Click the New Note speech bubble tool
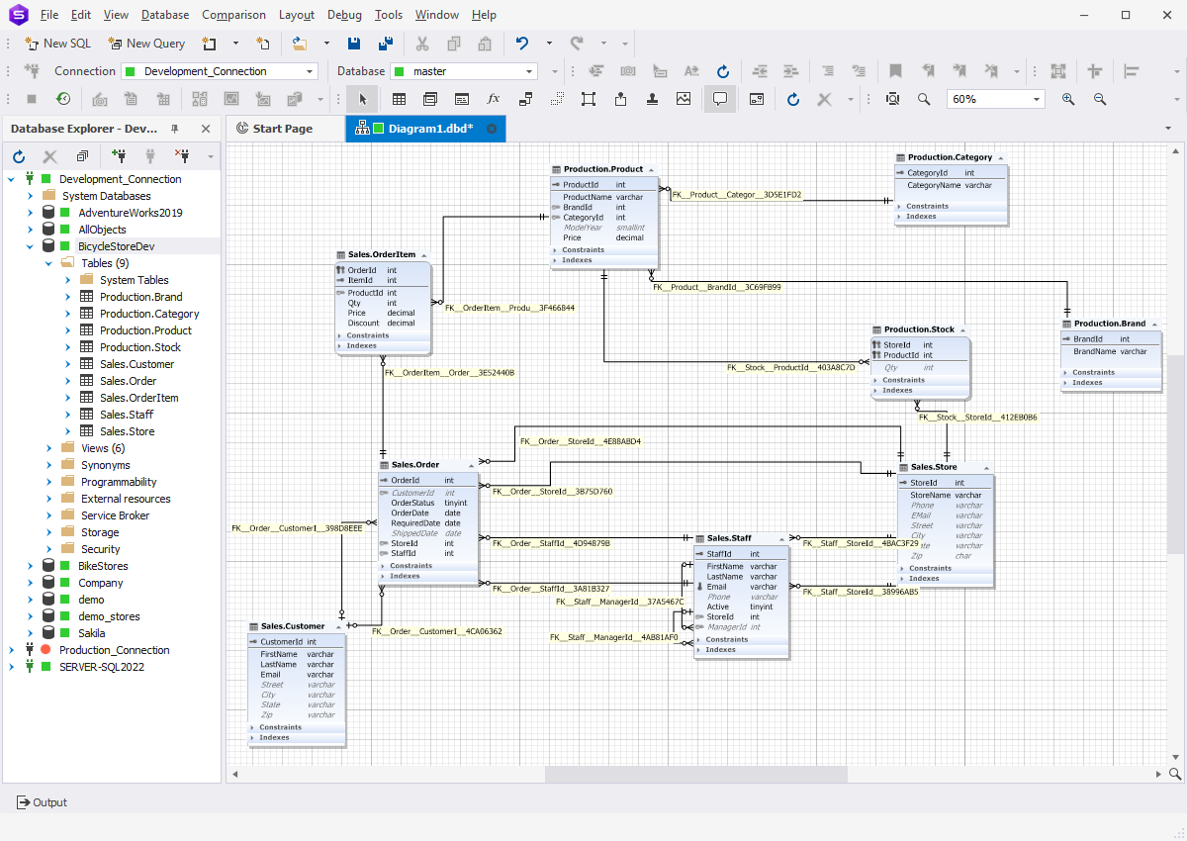 click(720, 99)
